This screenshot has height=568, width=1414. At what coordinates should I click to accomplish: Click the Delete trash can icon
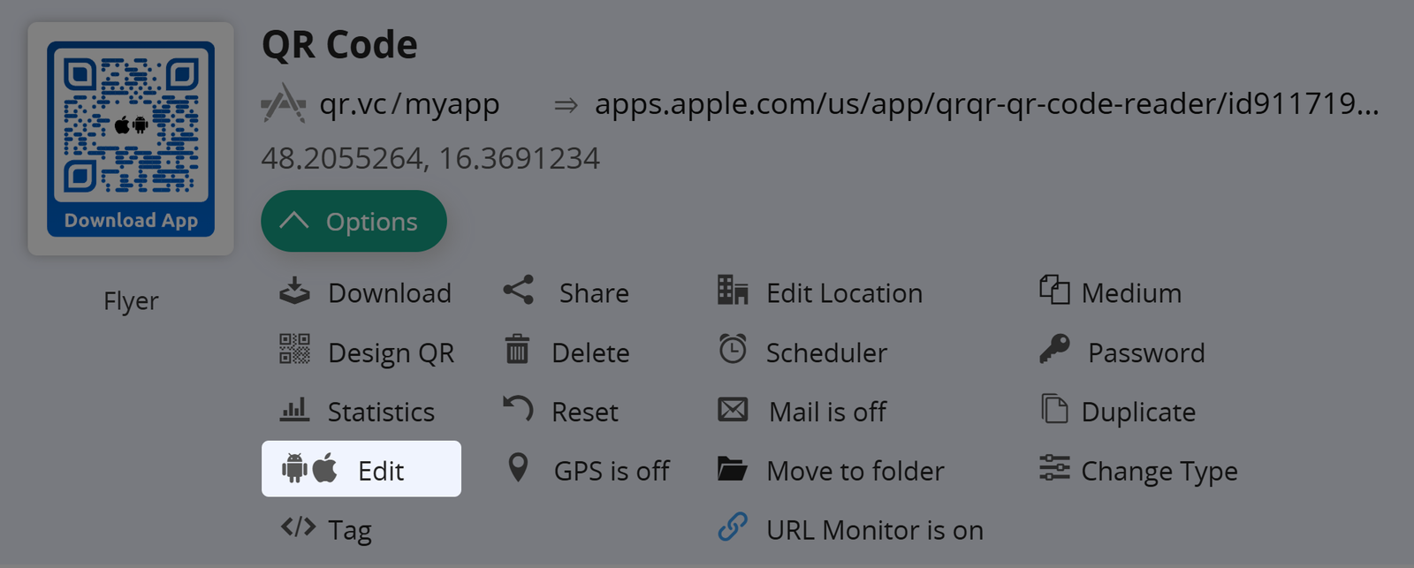517,350
